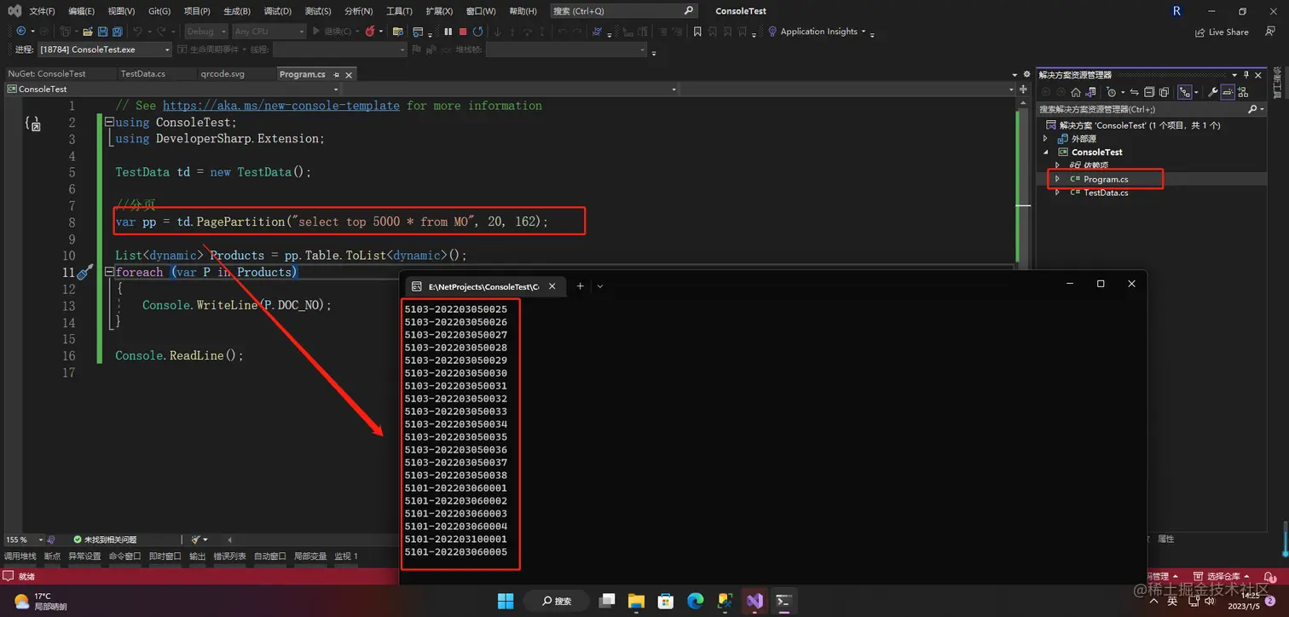Open the 输出 bottom tab

198,556
